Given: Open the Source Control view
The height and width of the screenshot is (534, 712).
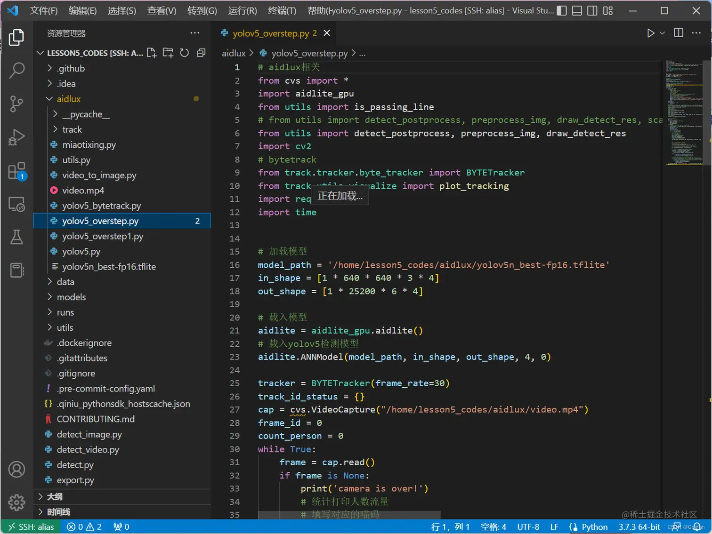Looking at the screenshot, I should [x=16, y=104].
